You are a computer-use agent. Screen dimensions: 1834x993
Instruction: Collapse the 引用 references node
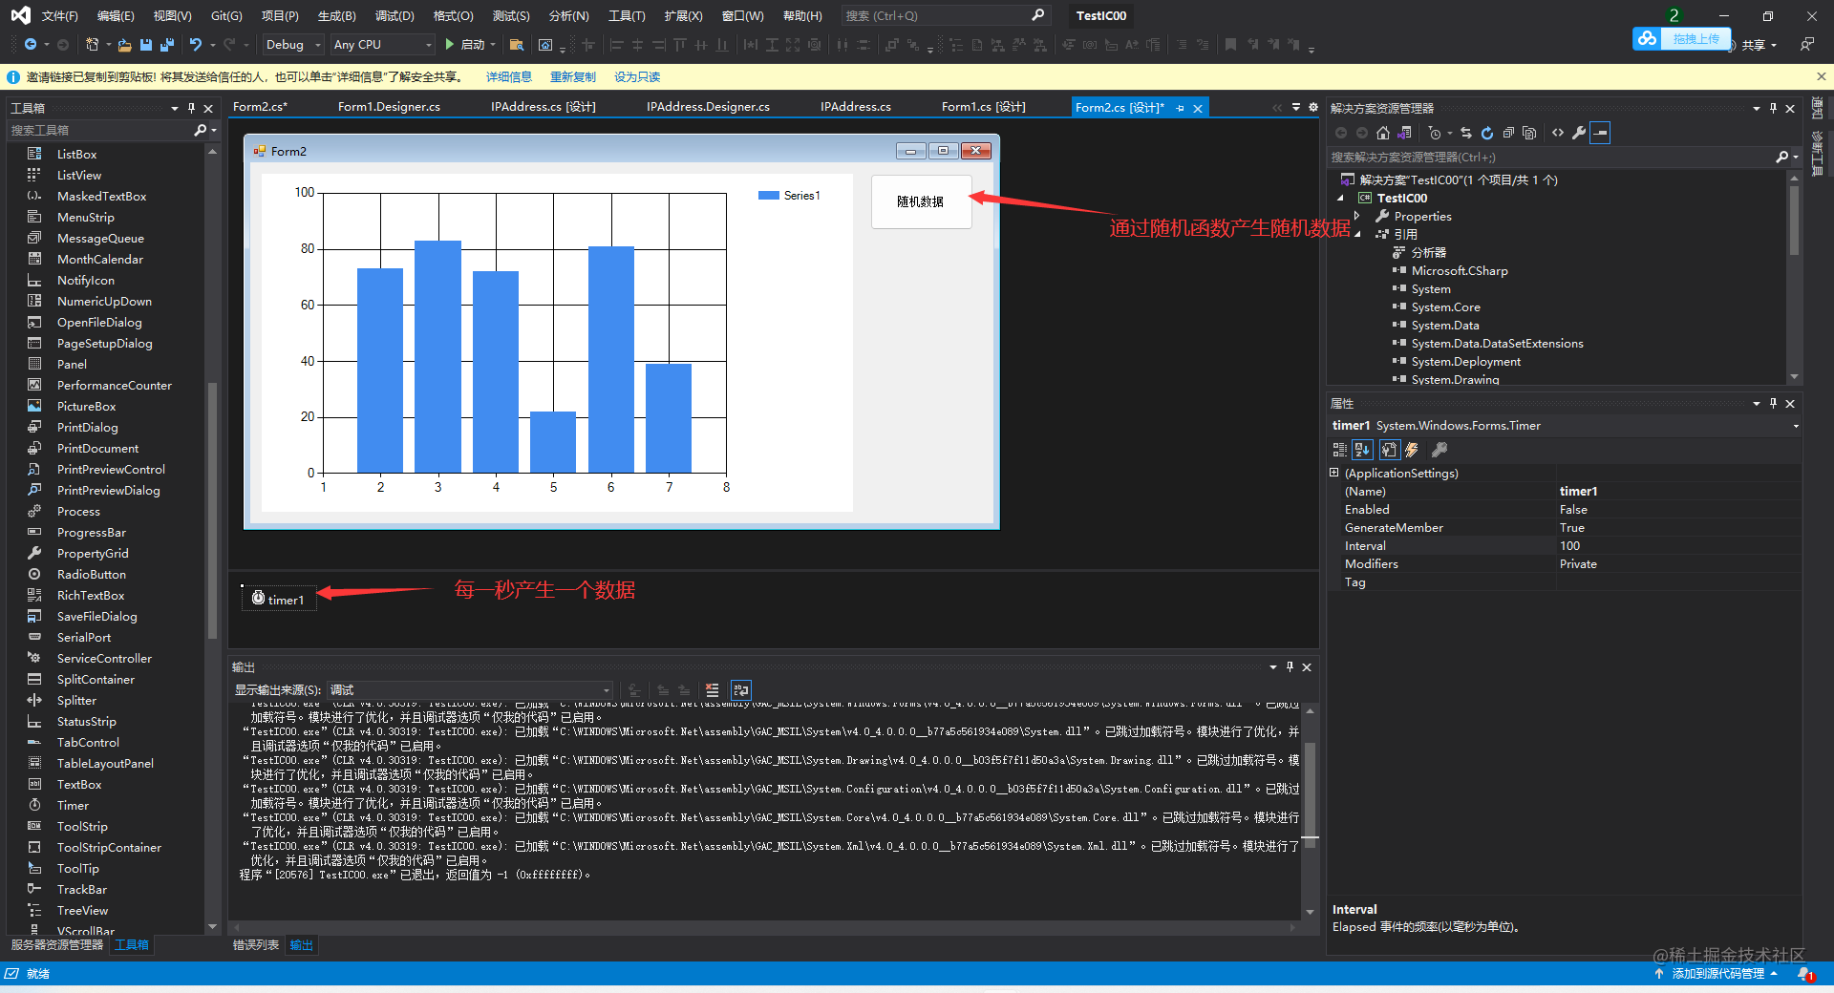[1356, 235]
